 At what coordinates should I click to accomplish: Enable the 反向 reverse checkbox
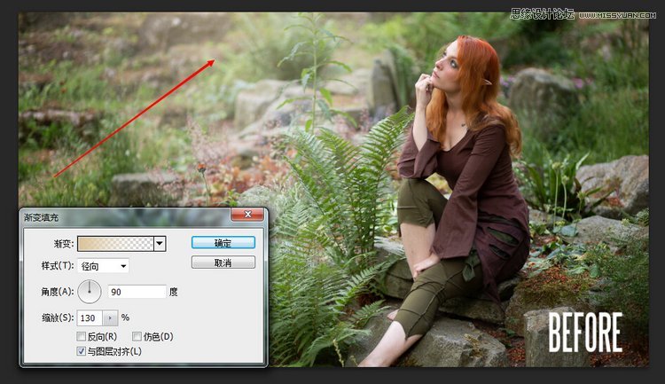tap(82, 337)
